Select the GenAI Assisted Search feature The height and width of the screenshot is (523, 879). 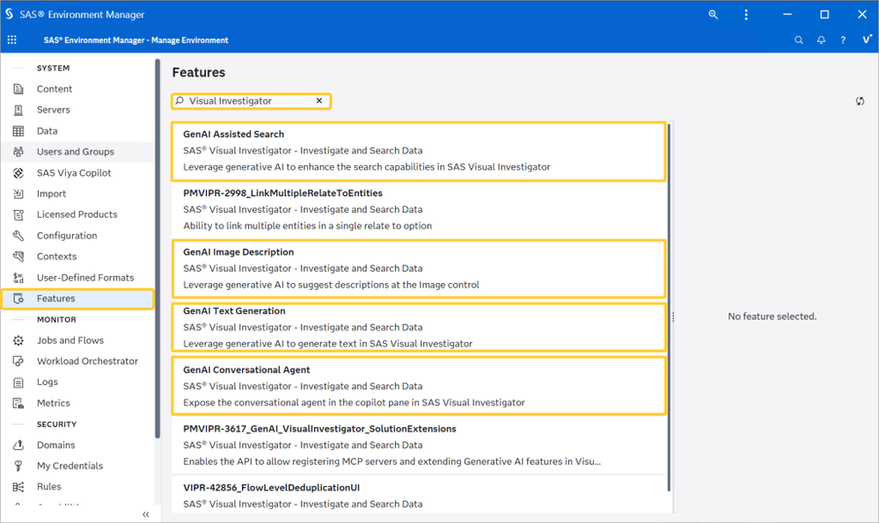(419, 151)
